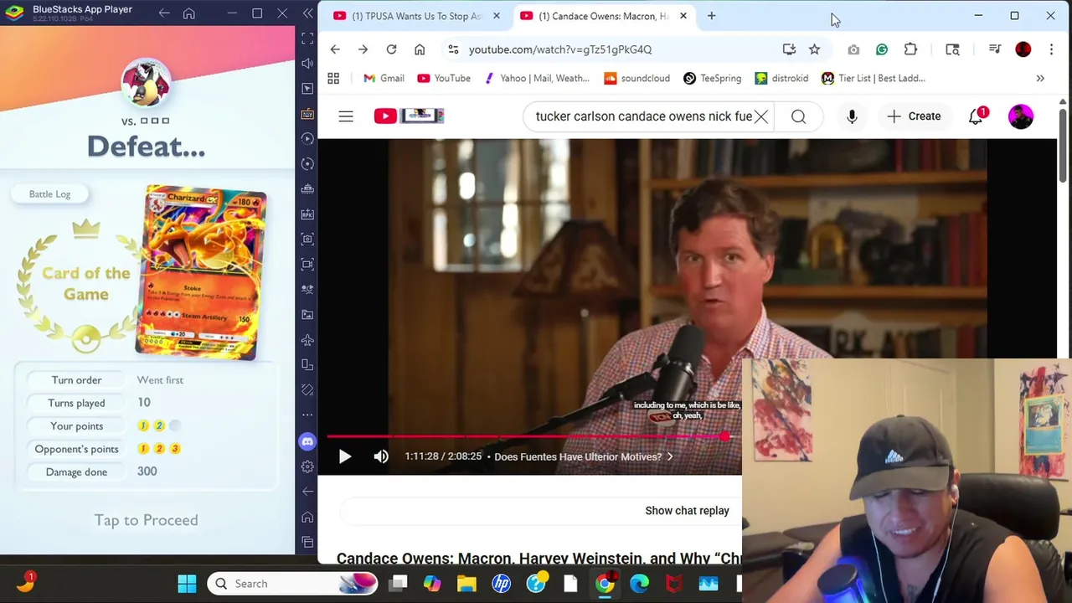
Task: Open Chrome home page button
Action: point(420,49)
